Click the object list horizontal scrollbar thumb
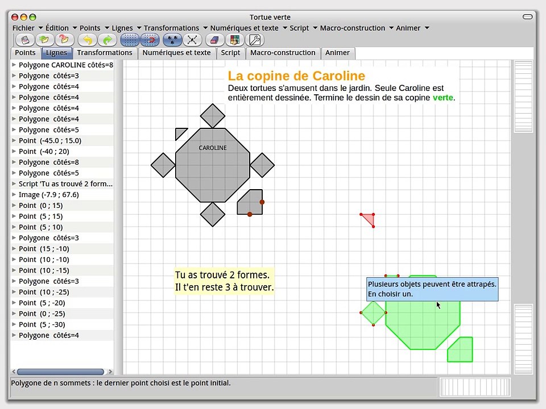 tap(60, 372)
